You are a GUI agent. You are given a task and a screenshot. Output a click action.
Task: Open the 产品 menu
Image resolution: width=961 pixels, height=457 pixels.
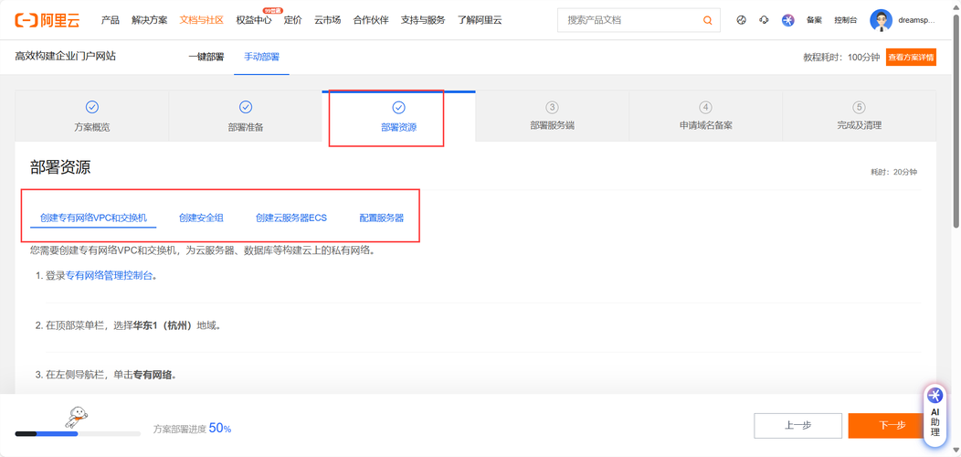(x=111, y=20)
